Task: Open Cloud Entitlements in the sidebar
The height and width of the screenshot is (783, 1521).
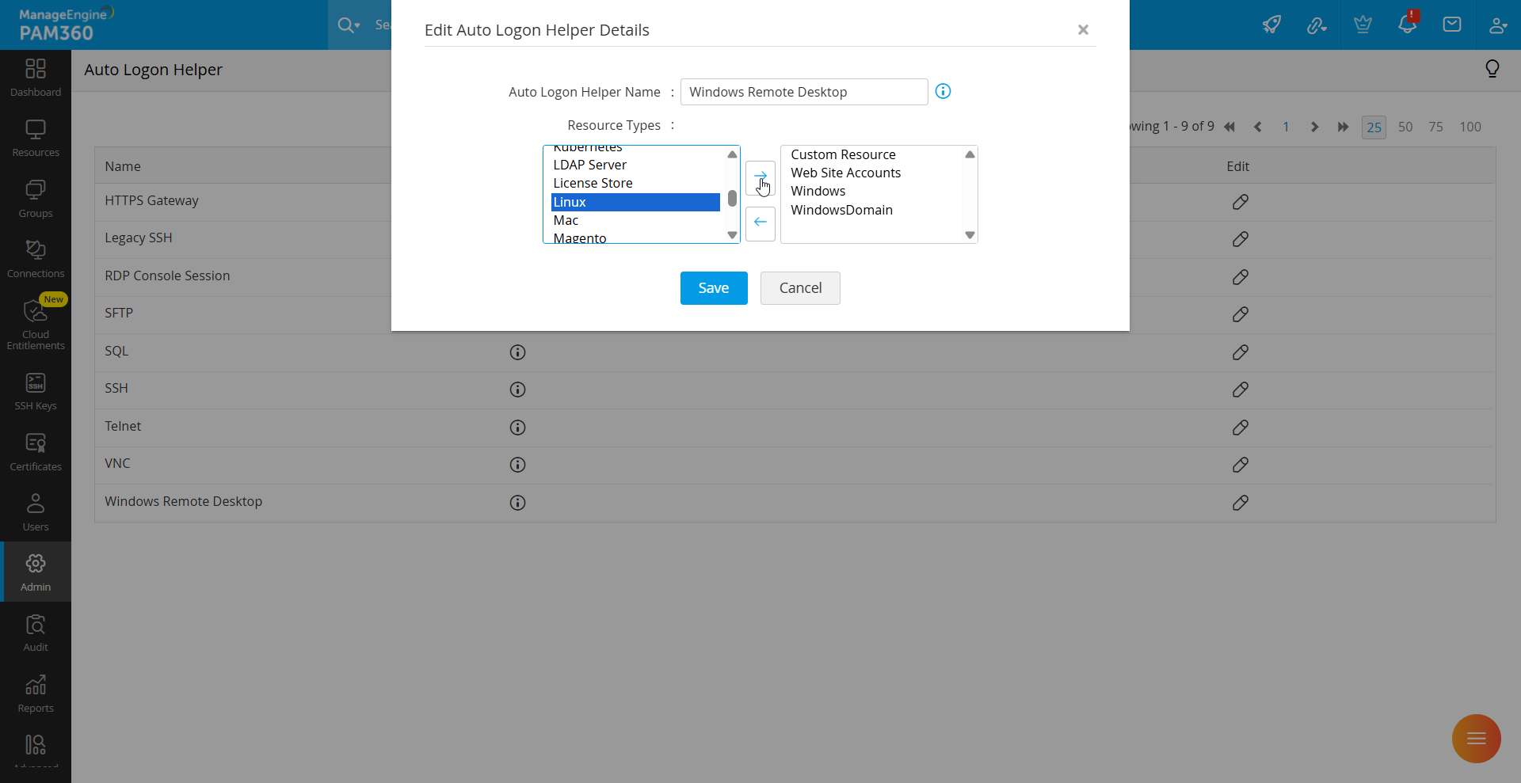Action: coord(35,323)
